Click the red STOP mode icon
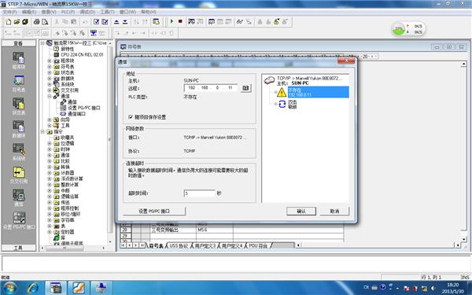This screenshot has width=472, height=295. coord(180,21)
